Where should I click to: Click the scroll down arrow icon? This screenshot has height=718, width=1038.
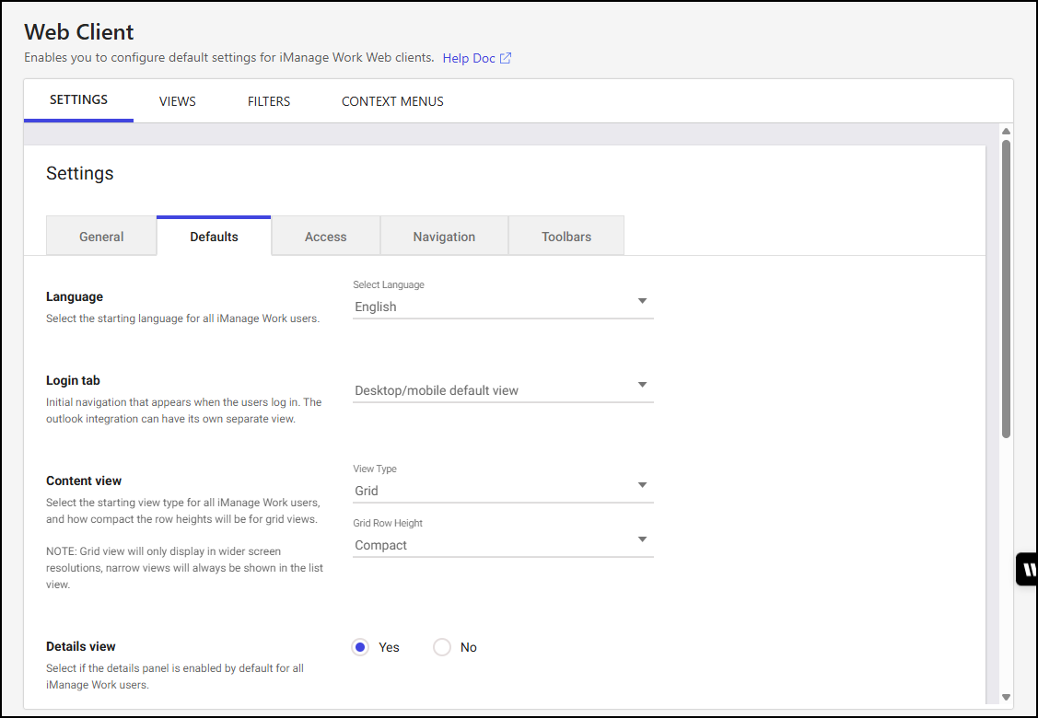(x=1006, y=698)
